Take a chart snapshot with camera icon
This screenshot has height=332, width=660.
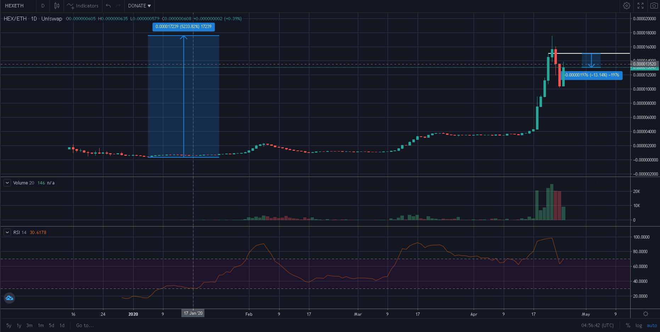pyautogui.click(x=654, y=6)
